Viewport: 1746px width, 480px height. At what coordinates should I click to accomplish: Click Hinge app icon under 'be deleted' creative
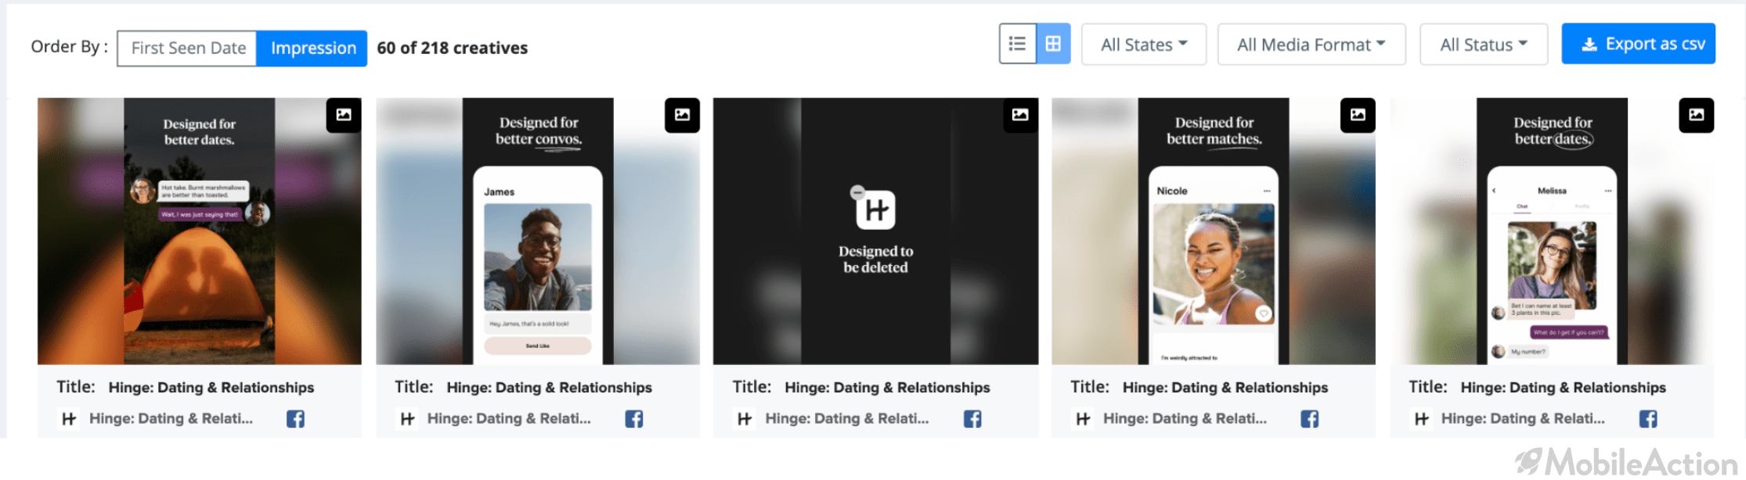[x=745, y=419]
